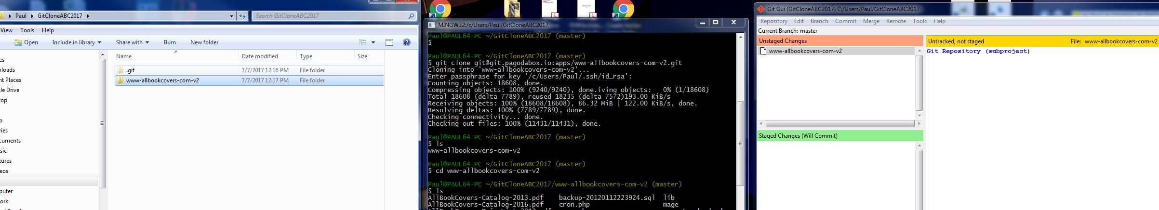1159x210 pixels.
Task: Open the Edit menu in Git Gui
Action: coord(799,21)
